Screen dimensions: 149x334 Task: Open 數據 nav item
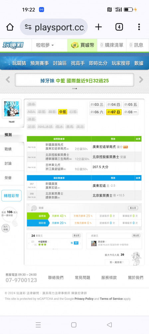click(139, 63)
